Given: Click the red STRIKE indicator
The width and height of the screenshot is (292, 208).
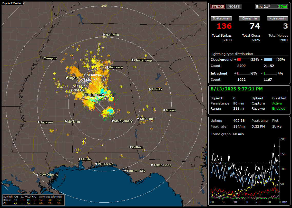Looking at the screenshot, I should point(218,6).
